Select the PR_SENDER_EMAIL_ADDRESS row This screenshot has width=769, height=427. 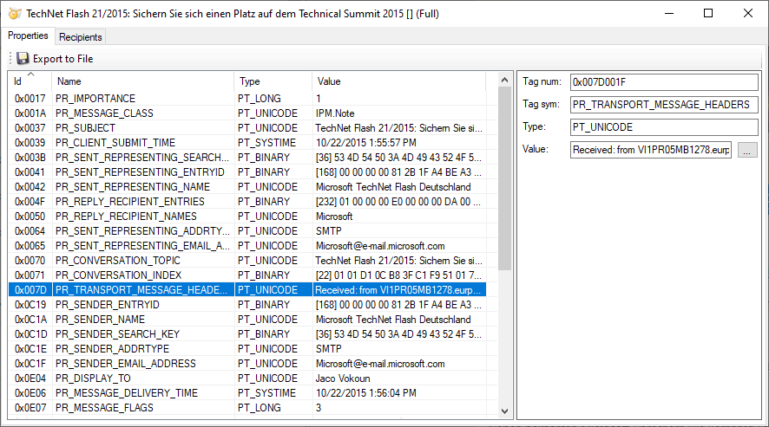pyautogui.click(x=247, y=364)
